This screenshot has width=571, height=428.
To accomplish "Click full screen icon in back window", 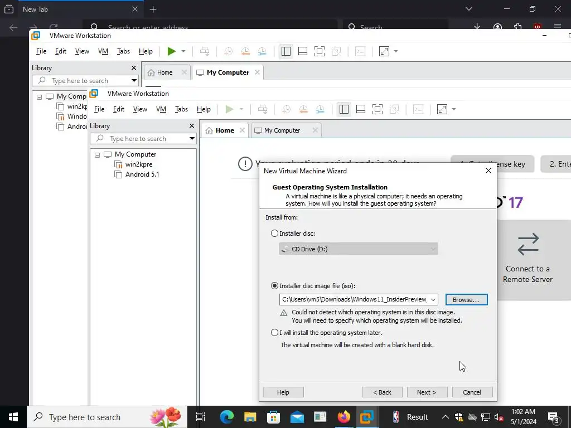I will [x=320, y=51].
